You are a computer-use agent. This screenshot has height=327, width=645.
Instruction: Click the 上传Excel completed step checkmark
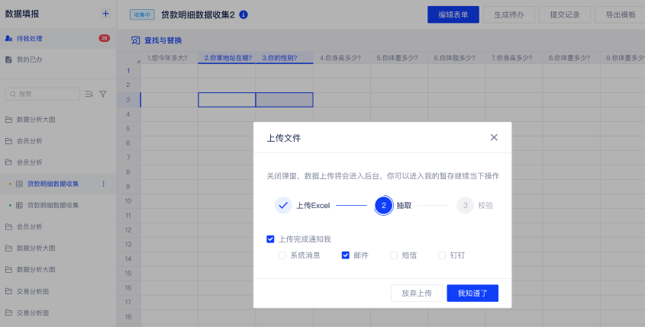click(x=283, y=205)
